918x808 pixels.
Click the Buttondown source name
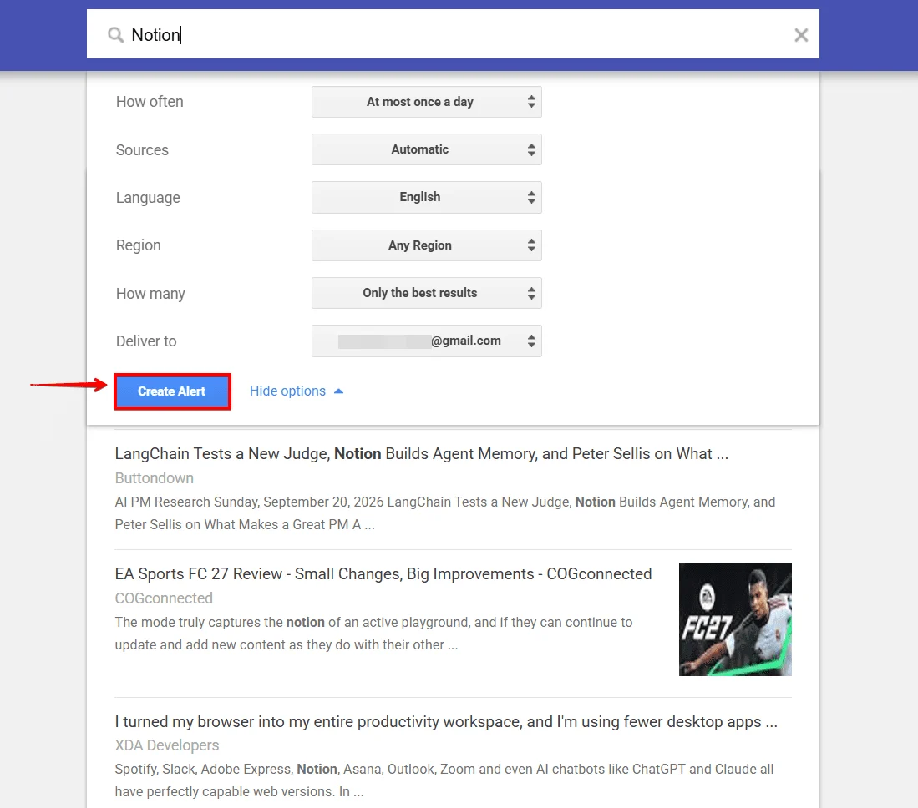click(x=154, y=478)
